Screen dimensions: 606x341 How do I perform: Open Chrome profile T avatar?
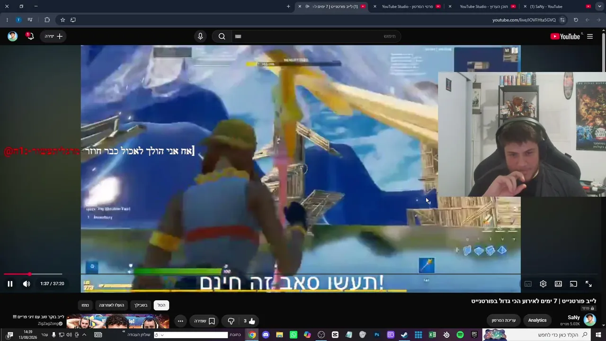tap(18, 20)
